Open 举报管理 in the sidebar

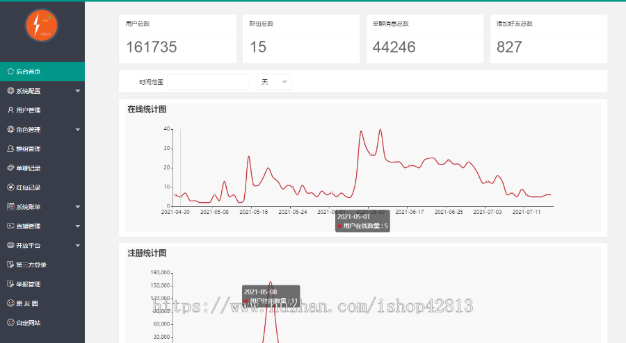pos(42,284)
